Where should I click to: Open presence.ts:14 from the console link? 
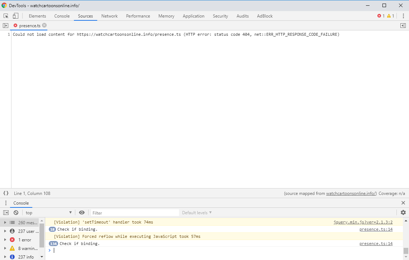(x=376, y=229)
